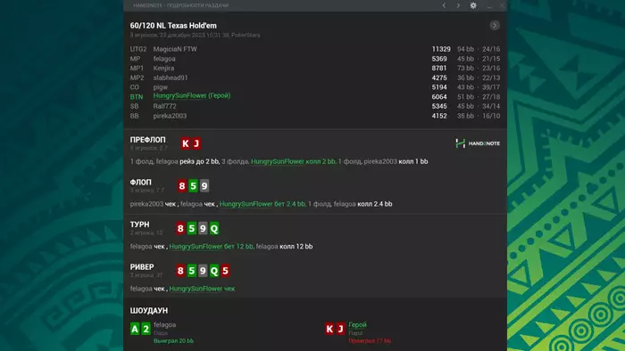Click the last red 5 river card
Screen dimensions: 625x351
point(225,271)
